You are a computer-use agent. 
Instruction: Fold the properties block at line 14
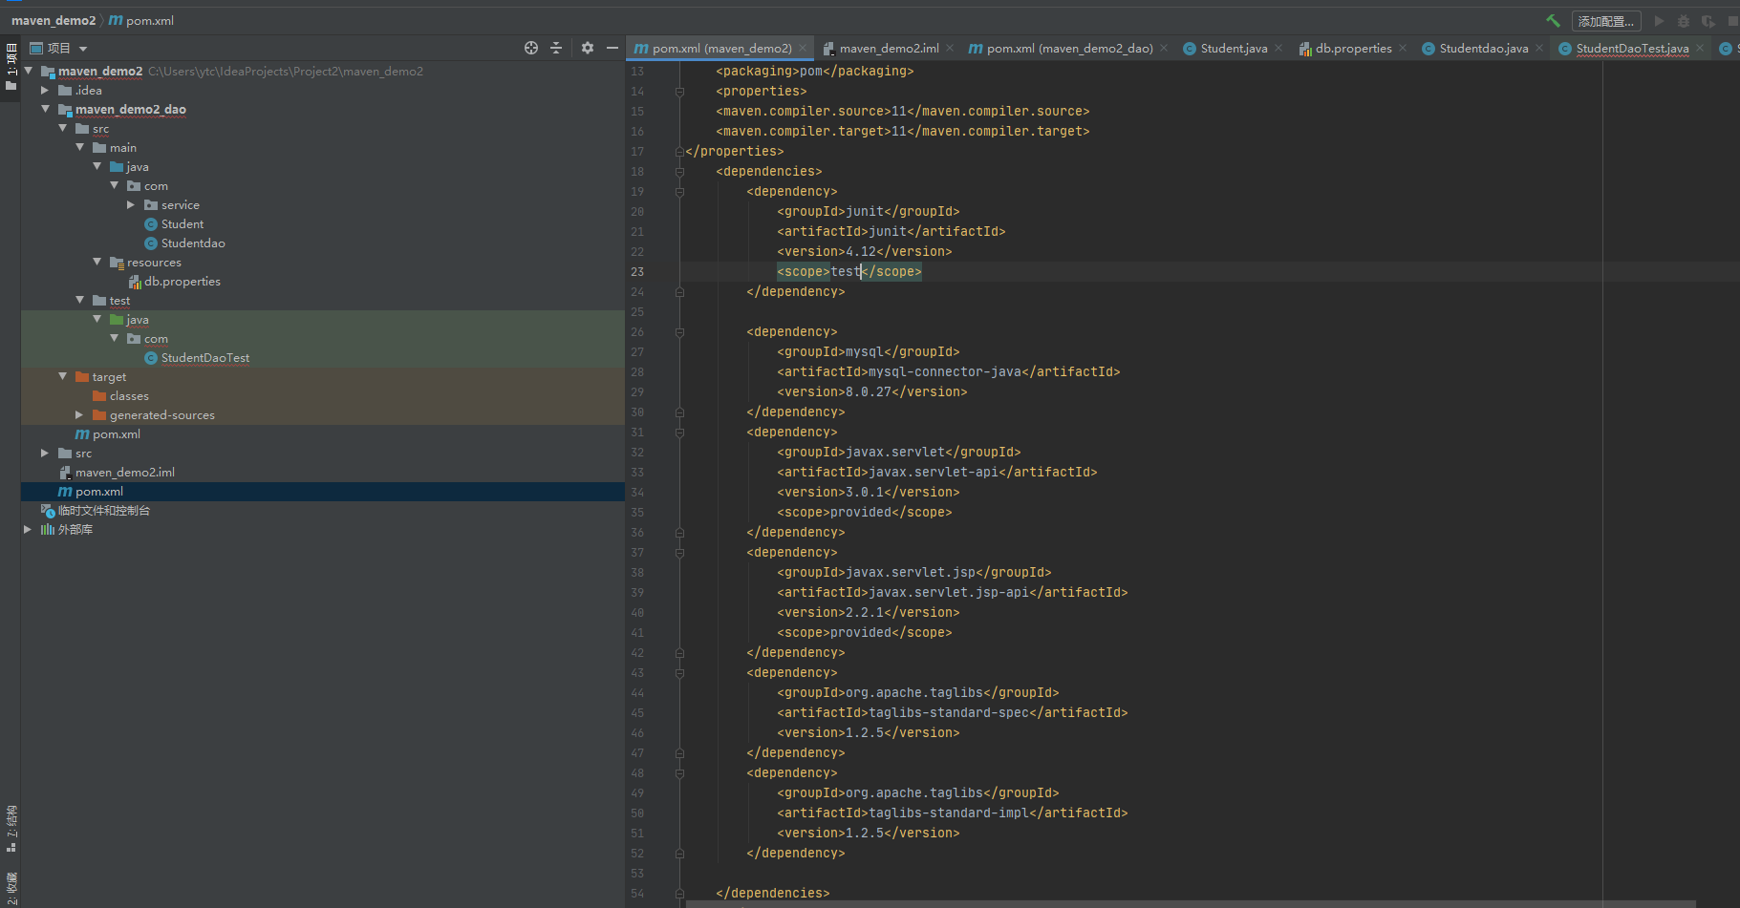pos(679,92)
